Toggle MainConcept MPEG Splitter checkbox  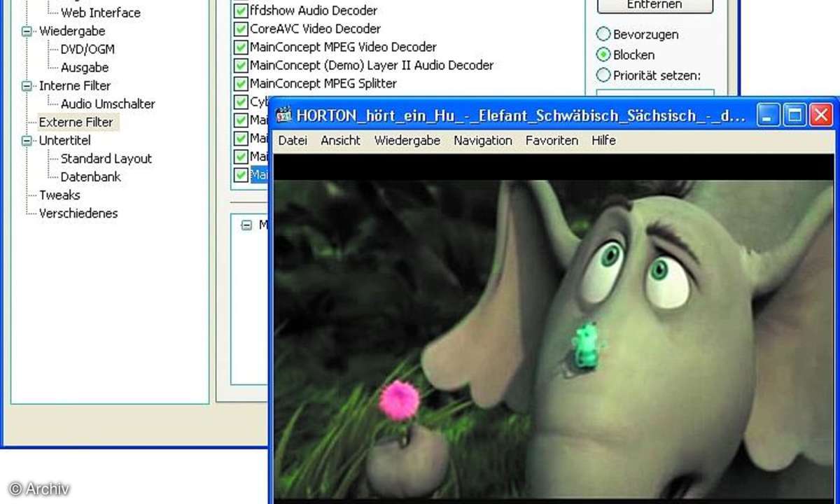(241, 83)
